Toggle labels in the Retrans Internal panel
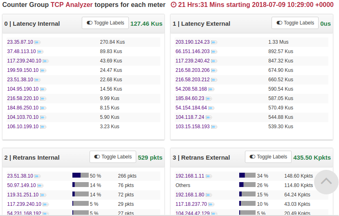339x216 pixels. tap(113, 157)
